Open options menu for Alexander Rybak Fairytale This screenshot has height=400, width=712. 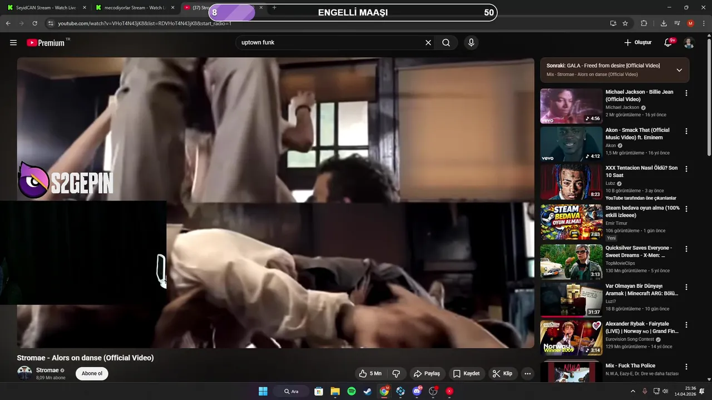click(686, 325)
